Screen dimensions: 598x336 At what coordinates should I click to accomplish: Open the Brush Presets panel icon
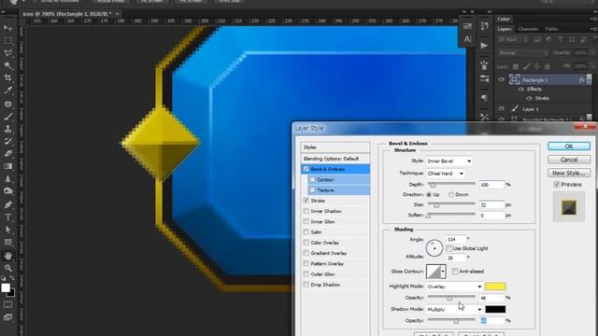[x=484, y=78]
